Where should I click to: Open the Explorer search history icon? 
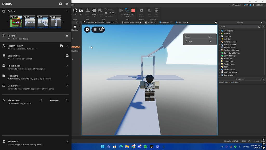pyautogui.click(x=259, y=27)
